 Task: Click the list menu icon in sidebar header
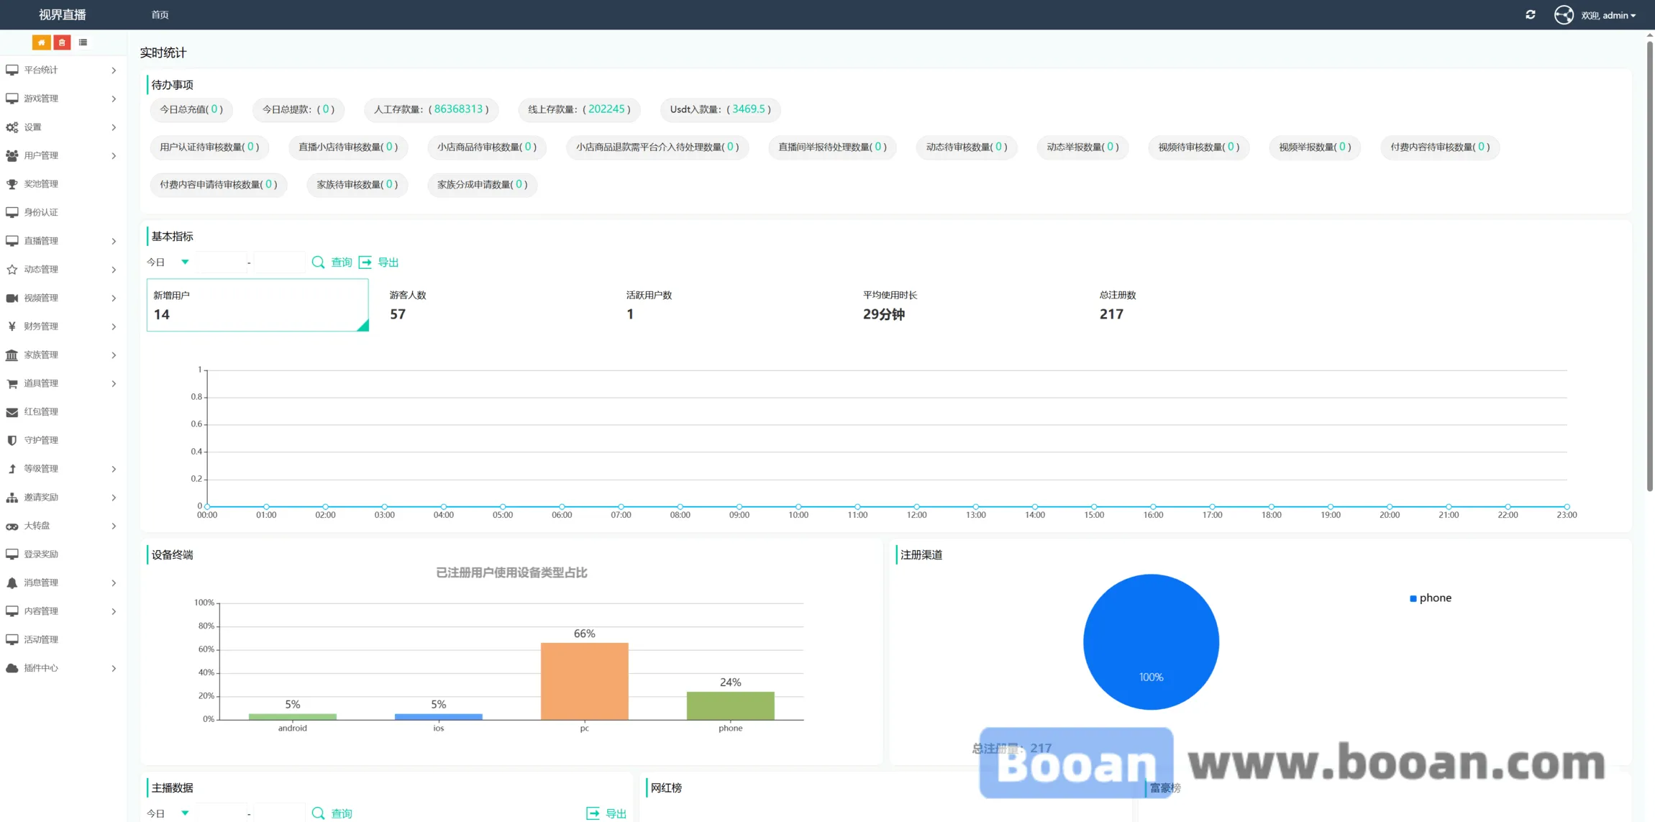pos(83,42)
